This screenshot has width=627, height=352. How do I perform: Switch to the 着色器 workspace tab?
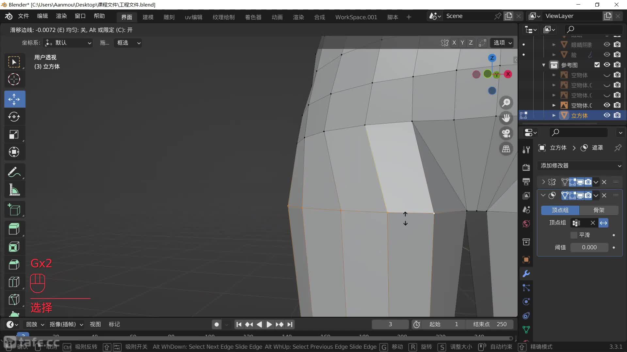click(x=253, y=17)
